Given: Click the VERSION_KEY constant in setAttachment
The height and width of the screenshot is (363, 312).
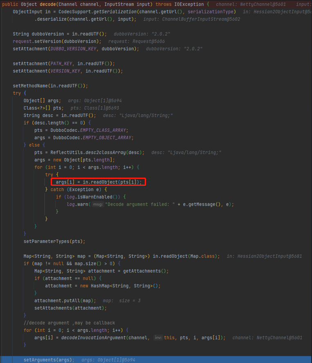Looking at the screenshot, I should click(x=65, y=71).
